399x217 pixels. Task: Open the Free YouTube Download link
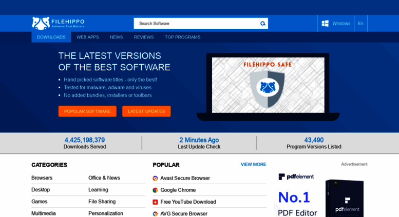point(188,202)
